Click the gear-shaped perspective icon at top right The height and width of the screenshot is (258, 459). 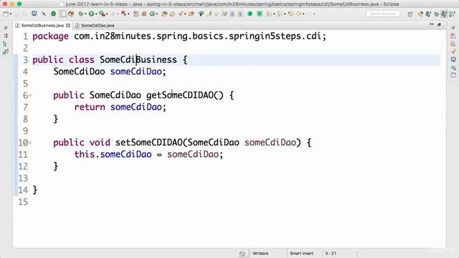437,14
